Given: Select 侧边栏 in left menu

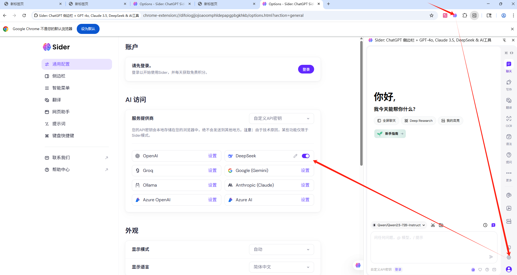Looking at the screenshot, I should click(77, 76).
